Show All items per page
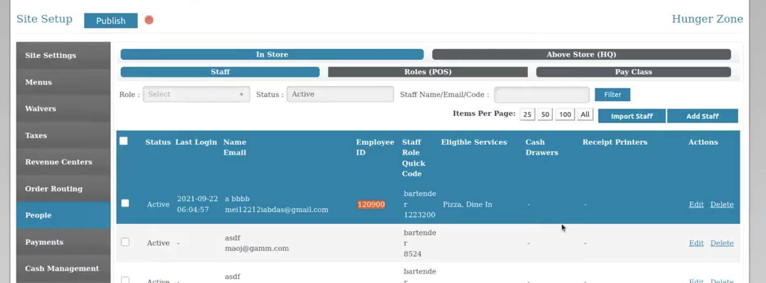Screen dimensions: 766x283 (x=585, y=115)
